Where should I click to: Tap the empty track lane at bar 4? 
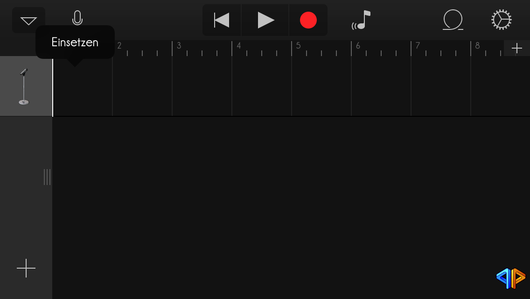[262, 86]
